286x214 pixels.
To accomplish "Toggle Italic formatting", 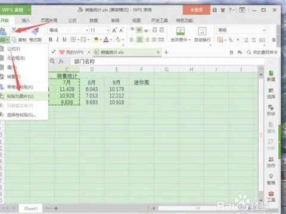I will click(x=57, y=40).
